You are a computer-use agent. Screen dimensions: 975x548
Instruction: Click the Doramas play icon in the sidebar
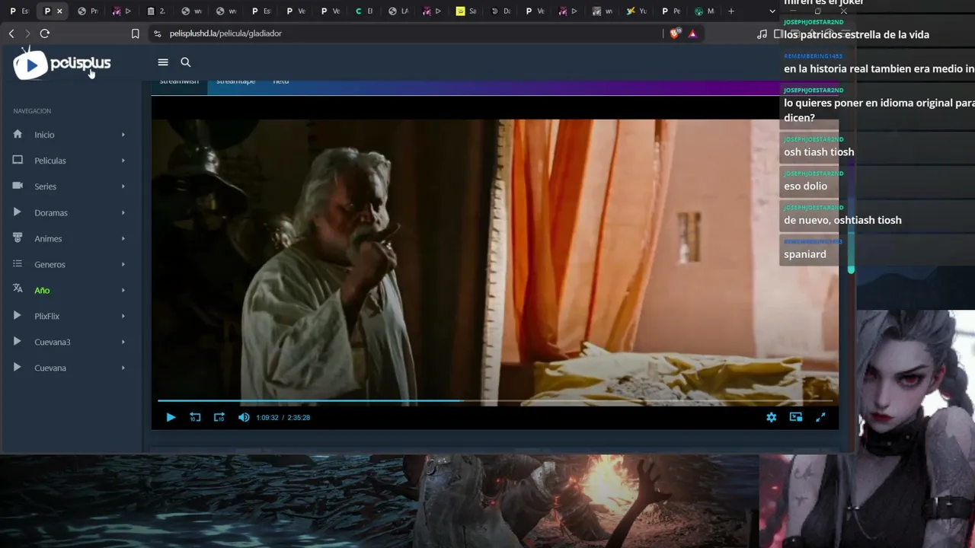[18, 212]
